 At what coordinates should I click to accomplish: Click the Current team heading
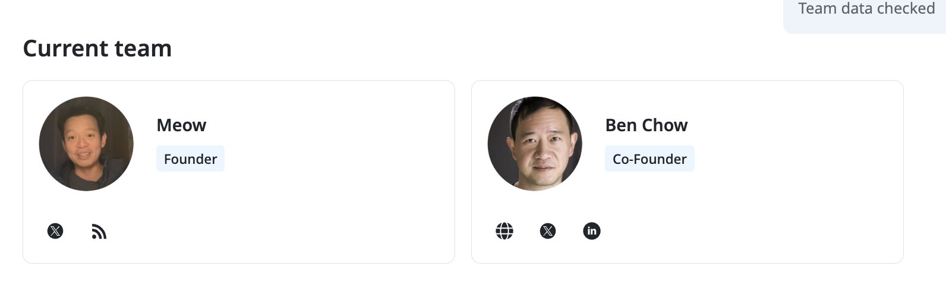pyautogui.click(x=97, y=49)
